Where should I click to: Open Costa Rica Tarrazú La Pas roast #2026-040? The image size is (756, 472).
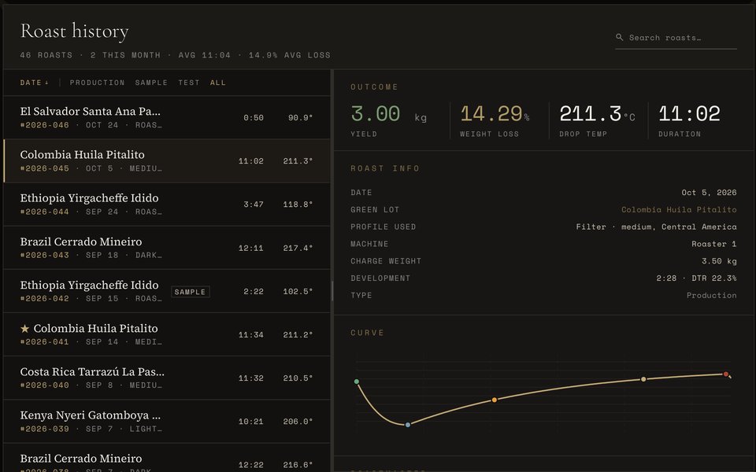click(x=167, y=378)
